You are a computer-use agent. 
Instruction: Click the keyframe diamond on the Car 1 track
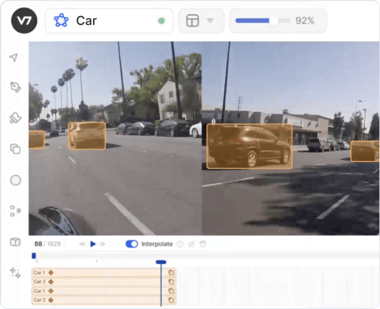click(50, 272)
